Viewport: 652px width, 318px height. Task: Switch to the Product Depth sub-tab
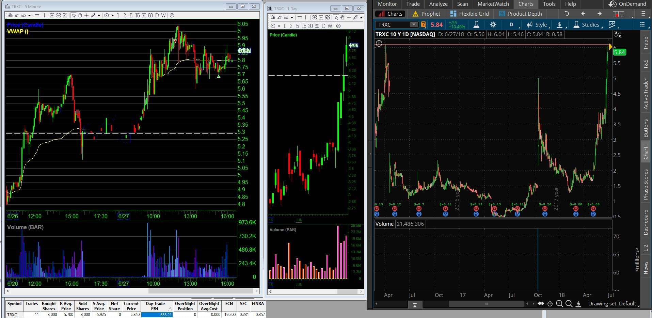click(x=520, y=14)
